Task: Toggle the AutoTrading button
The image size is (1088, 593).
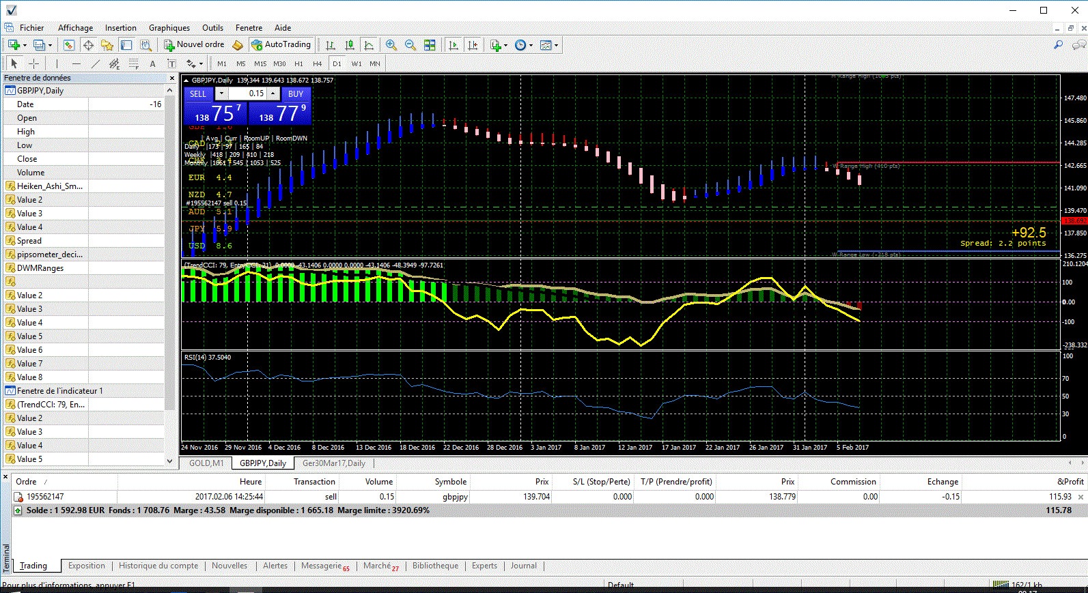Action: coord(281,45)
